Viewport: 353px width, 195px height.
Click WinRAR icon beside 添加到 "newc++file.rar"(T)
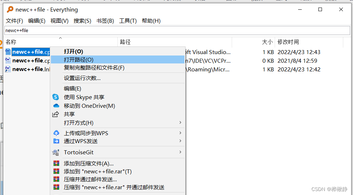(56, 171)
